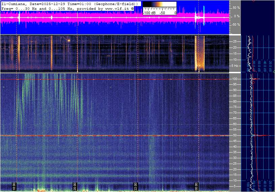The height and width of the screenshot is (192, 275).
Task: Select the 18:00 time marker
Action: tap(15, 186)
